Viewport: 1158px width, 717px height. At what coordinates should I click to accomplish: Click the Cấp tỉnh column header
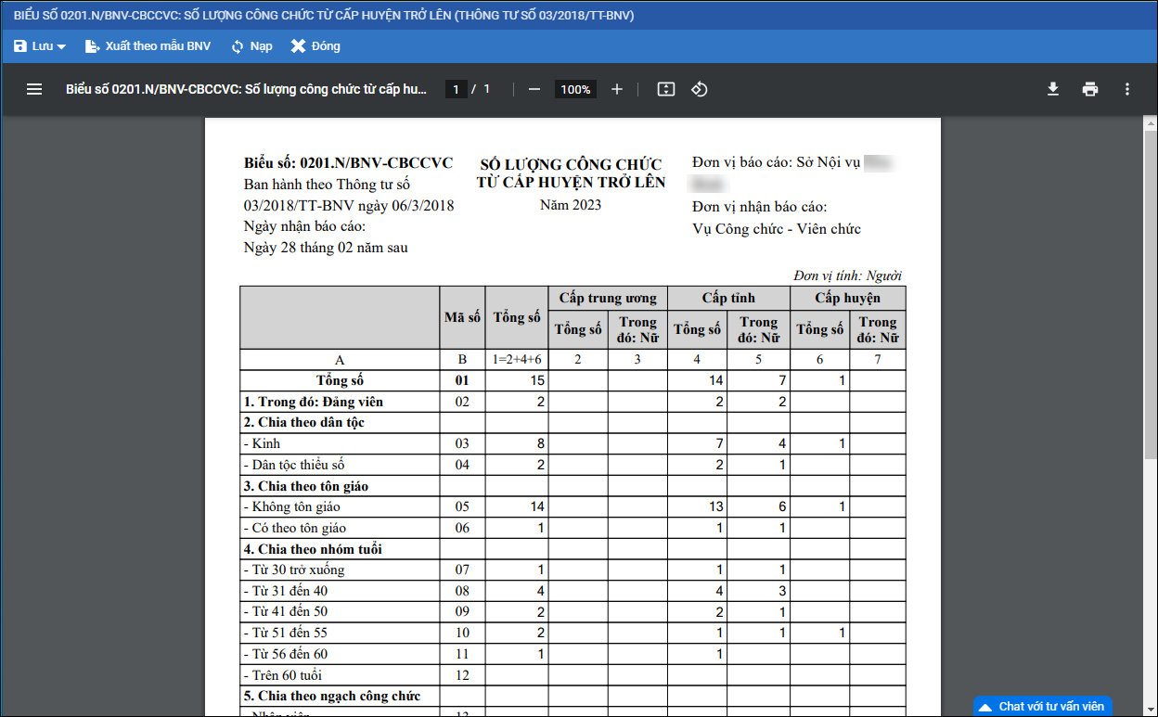click(x=728, y=298)
